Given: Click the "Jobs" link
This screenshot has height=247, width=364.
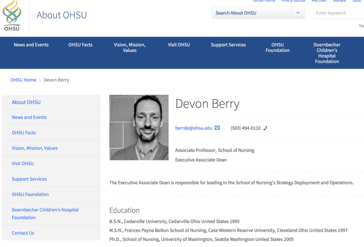Looking at the screenshot, I should tap(356, 1).
